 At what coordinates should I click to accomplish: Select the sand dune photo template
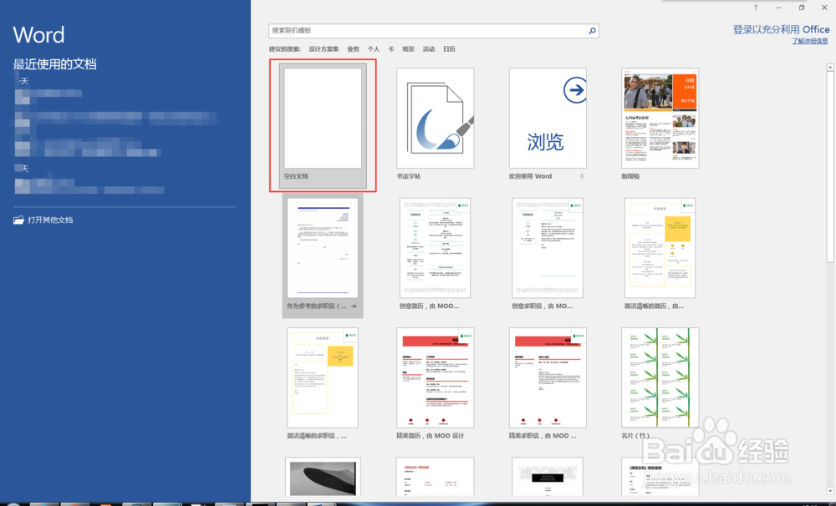pos(323,477)
